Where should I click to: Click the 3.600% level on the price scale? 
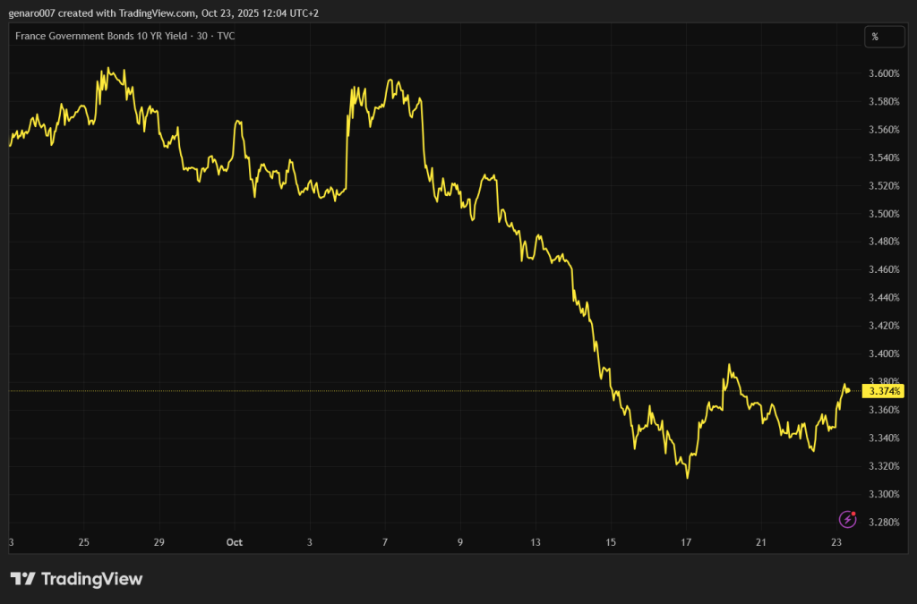click(x=882, y=73)
